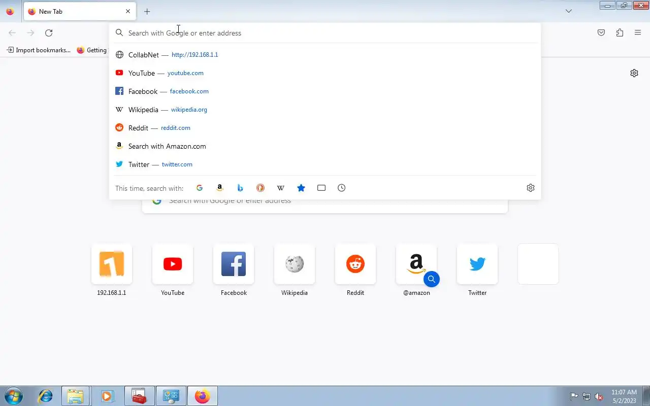The image size is (650, 406).
Task: Open new tab page personalize gear
Action: (x=634, y=73)
